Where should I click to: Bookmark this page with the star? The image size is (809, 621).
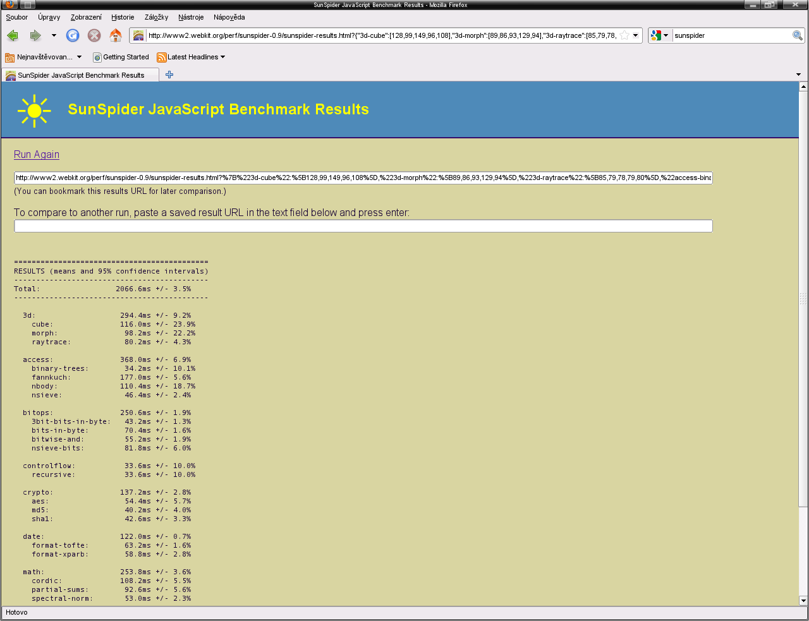tap(624, 35)
